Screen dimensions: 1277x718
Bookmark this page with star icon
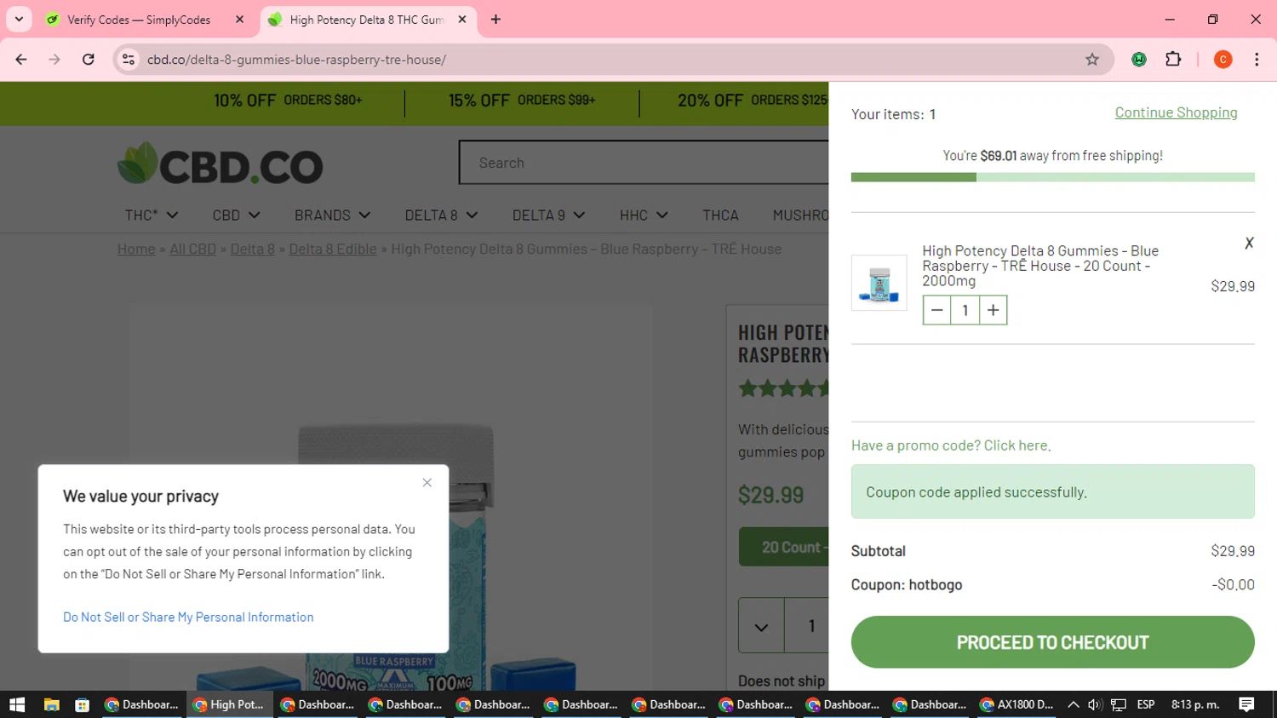point(1092,60)
